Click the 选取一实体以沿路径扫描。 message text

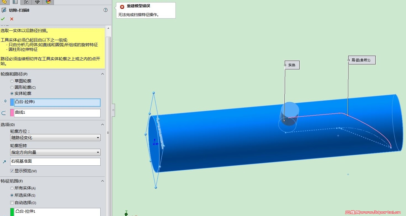coord(25,31)
